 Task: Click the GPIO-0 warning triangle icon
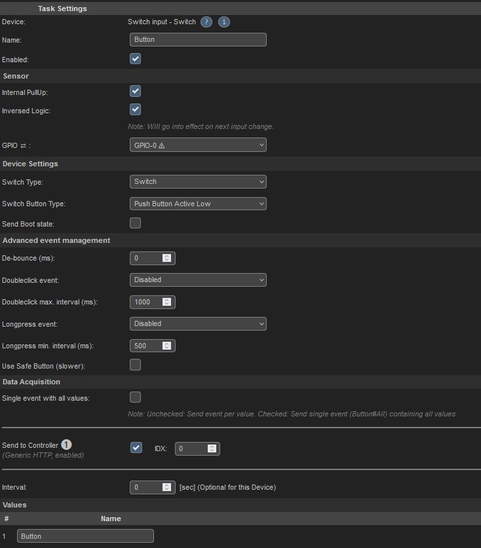coord(162,146)
